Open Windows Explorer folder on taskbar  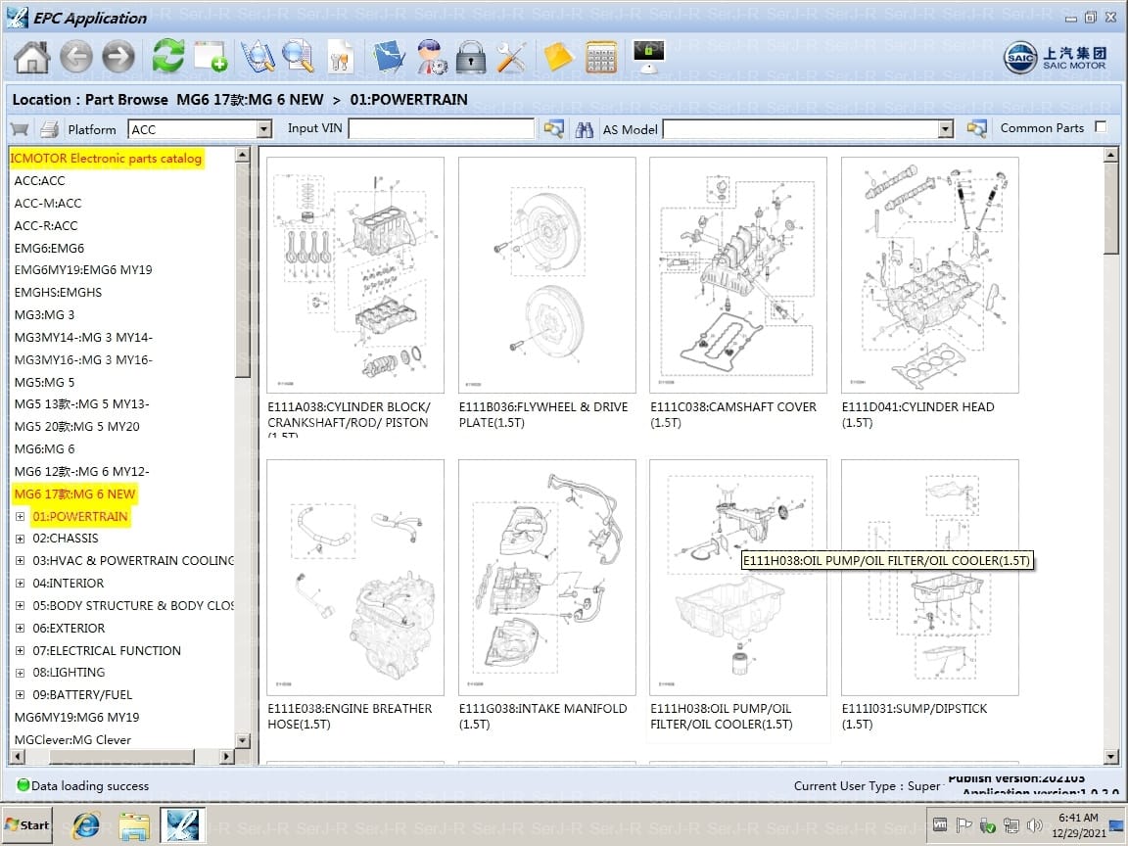point(134,825)
